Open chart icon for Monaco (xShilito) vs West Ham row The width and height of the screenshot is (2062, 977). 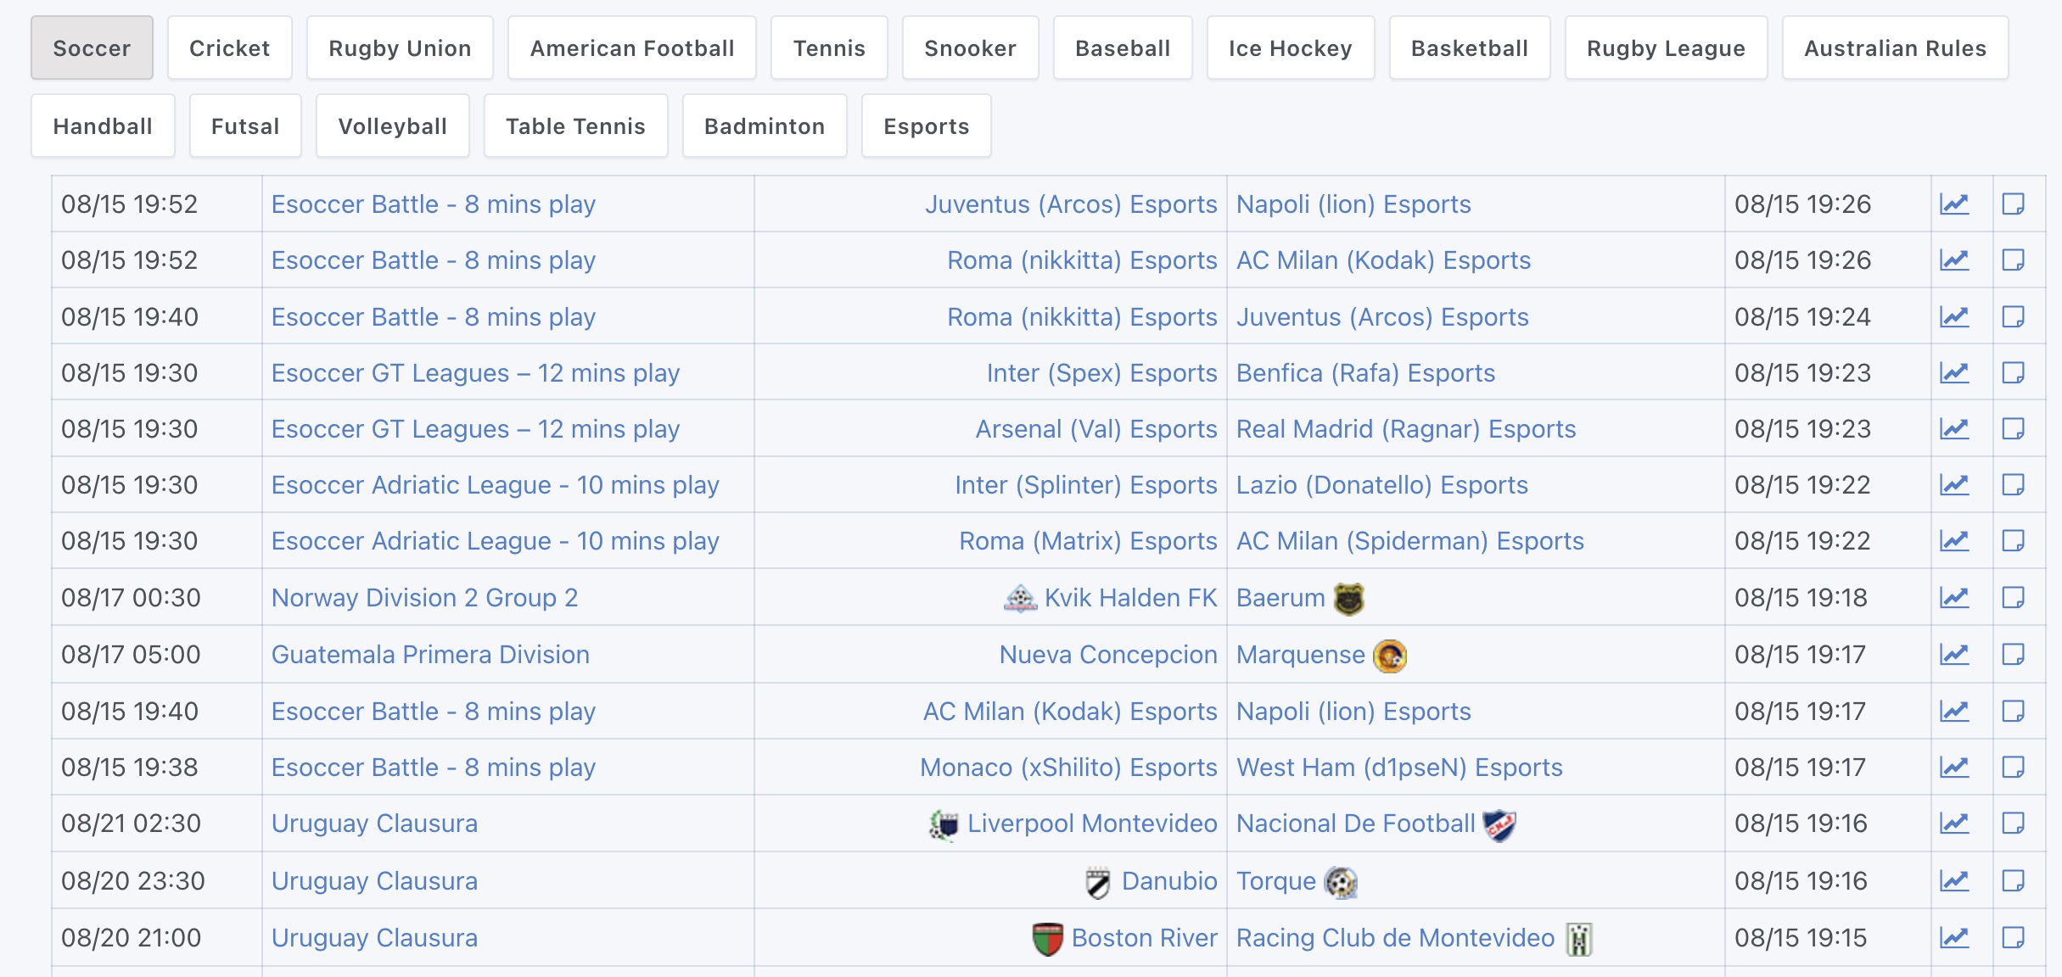pos(1954,768)
